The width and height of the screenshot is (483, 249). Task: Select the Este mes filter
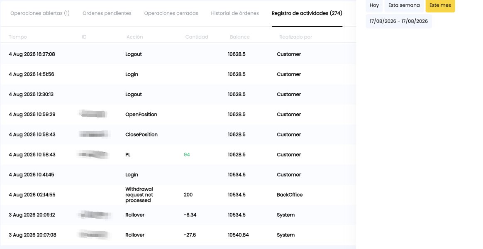[440, 5]
